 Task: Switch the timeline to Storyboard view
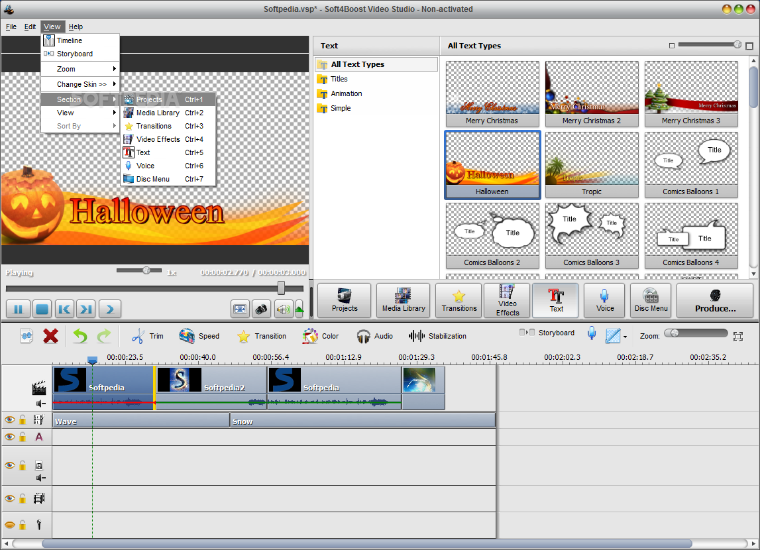[x=547, y=333]
